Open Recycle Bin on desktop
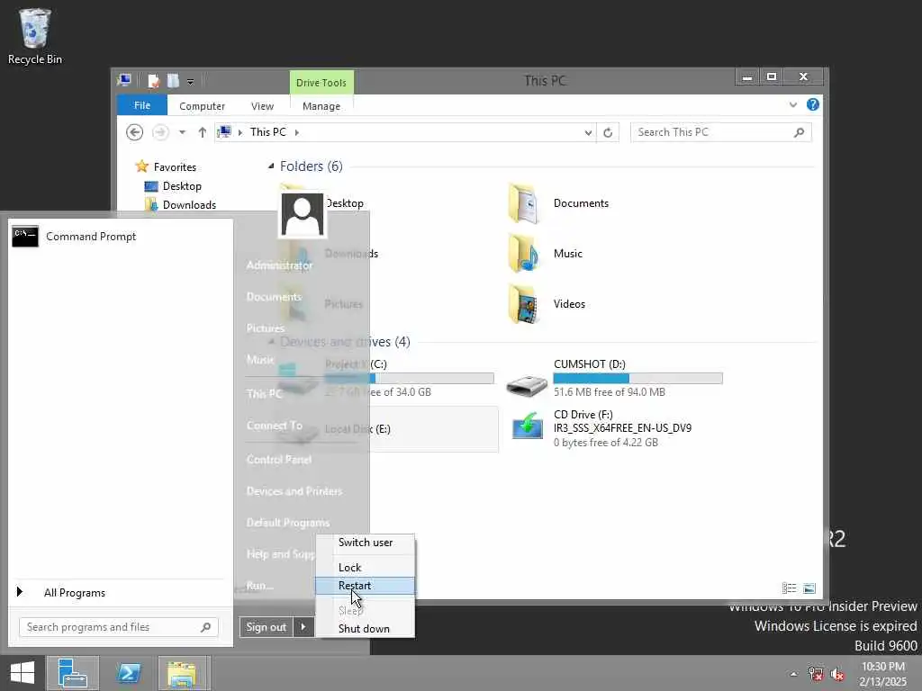 click(35, 36)
